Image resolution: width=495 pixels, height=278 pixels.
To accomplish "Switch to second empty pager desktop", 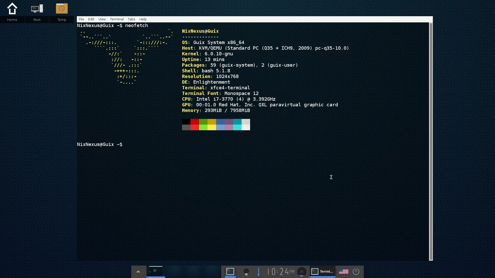I will click(x=175, y=271).
